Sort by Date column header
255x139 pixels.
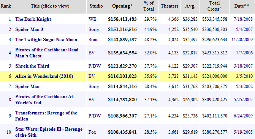pos(241,6)
